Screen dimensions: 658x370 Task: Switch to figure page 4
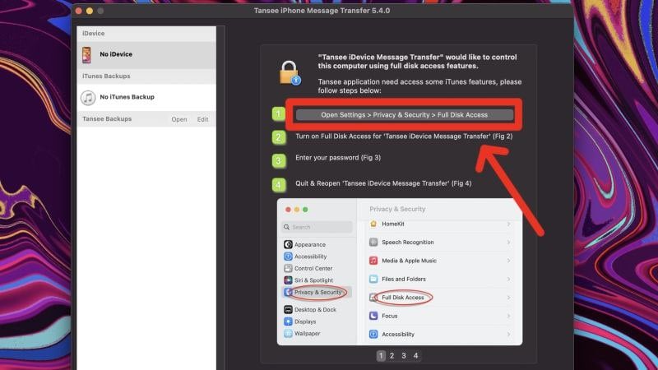415,356
